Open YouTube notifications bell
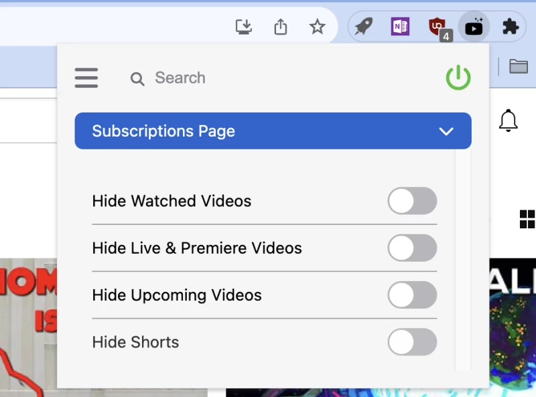The width and height of the screenshot is (536, 397). tap(509, 121)
